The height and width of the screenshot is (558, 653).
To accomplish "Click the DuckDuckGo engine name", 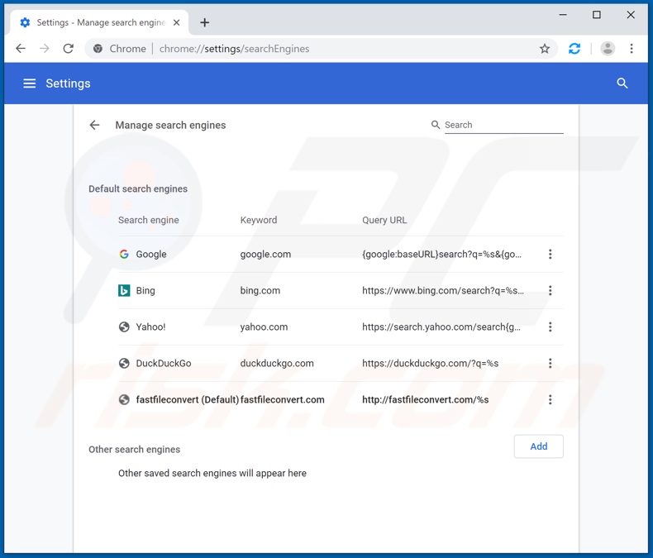I will 164,363.
